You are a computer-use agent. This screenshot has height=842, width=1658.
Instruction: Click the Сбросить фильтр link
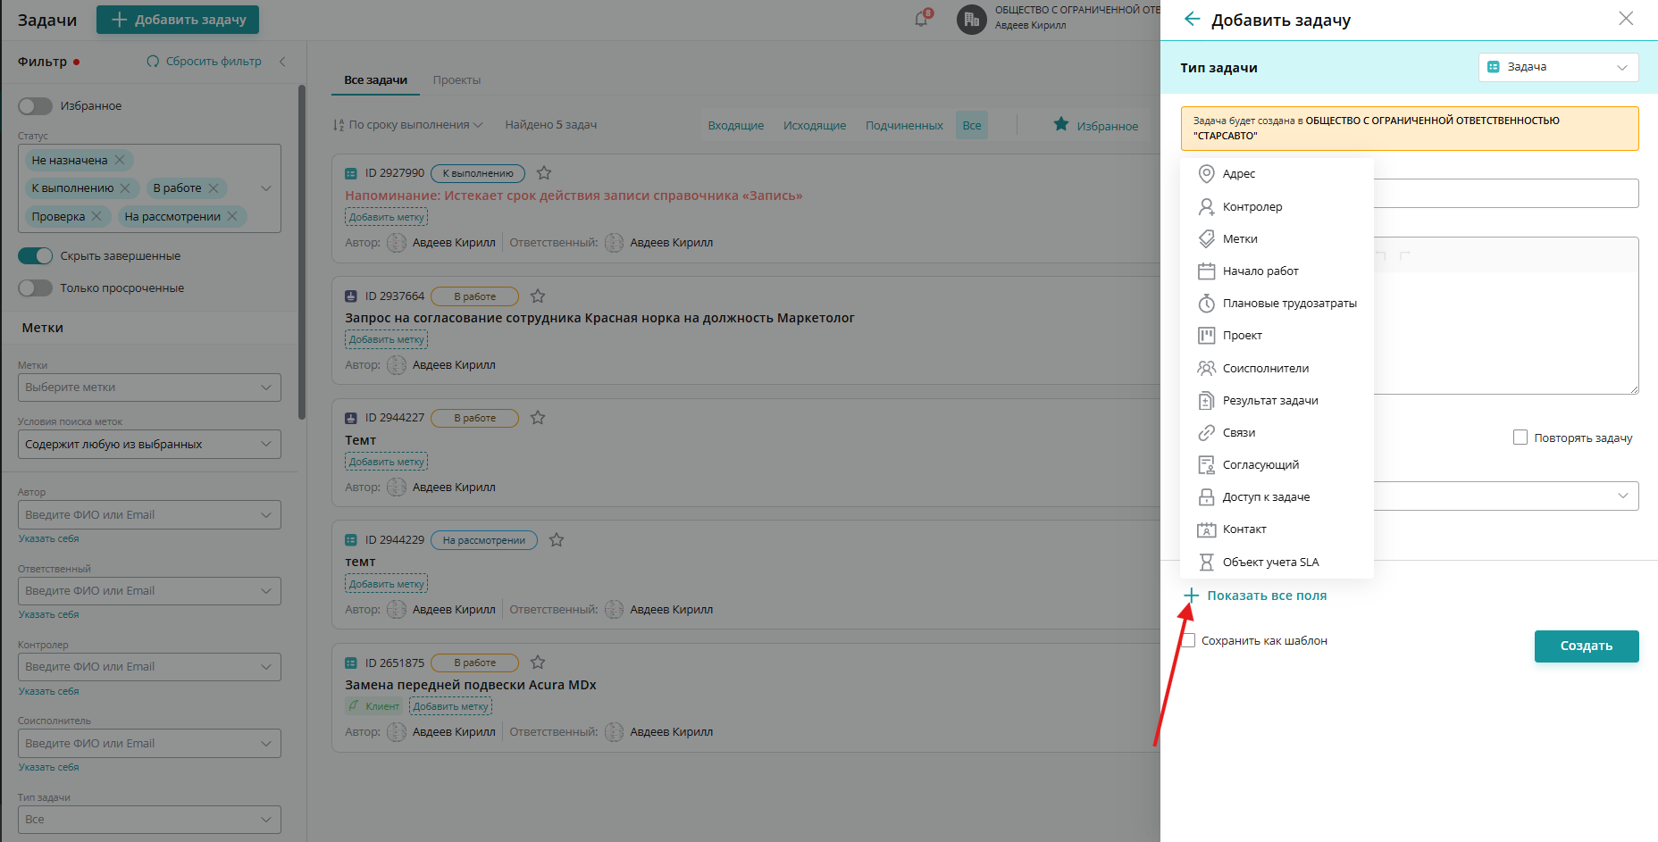click(214, 62)
